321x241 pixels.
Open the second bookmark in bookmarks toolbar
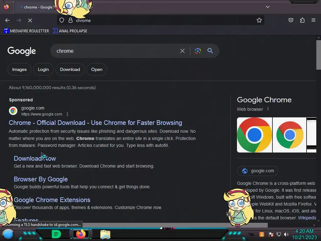(x=70, y=31)
